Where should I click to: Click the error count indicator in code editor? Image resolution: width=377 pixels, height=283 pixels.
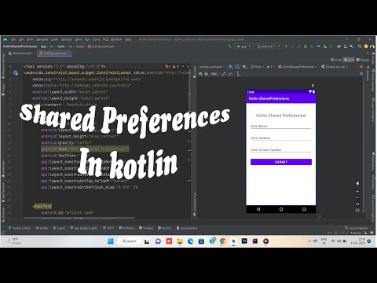point(167,67)
